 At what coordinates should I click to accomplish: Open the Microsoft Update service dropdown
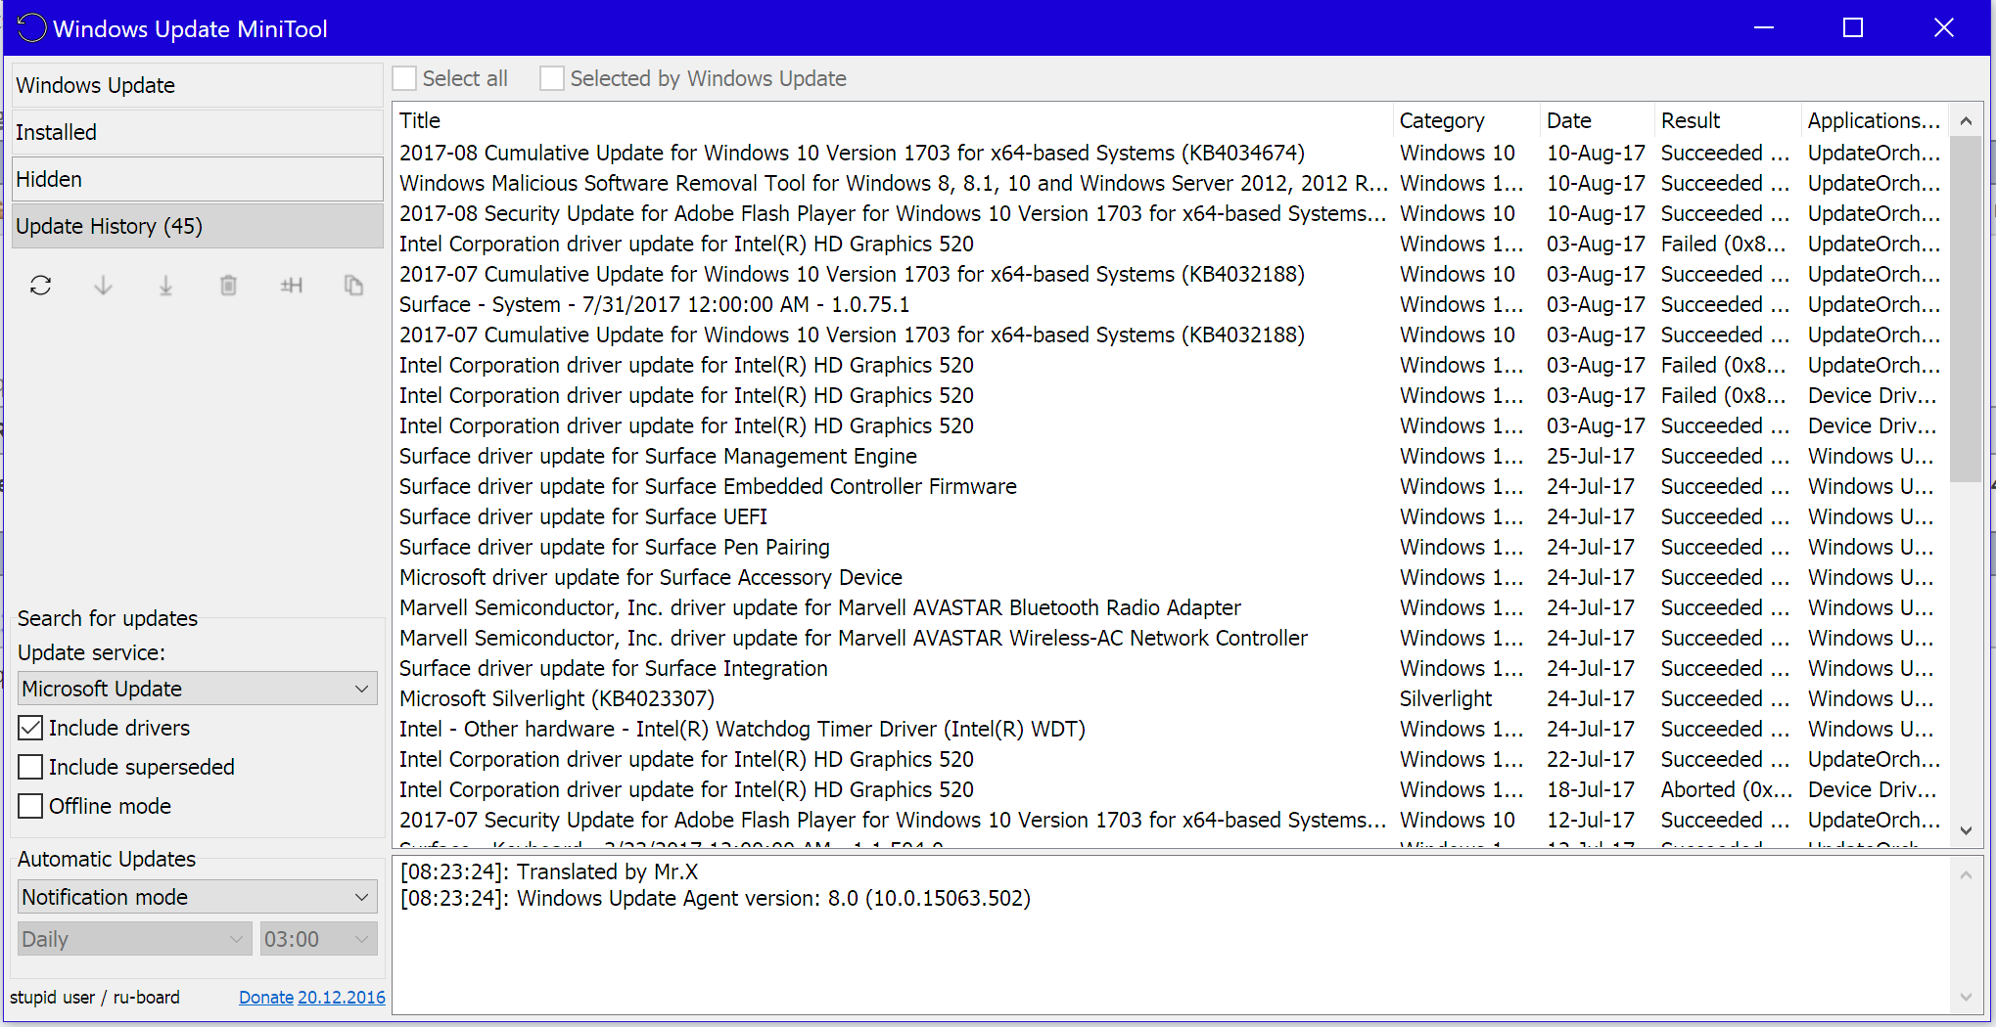pos(198,689)
